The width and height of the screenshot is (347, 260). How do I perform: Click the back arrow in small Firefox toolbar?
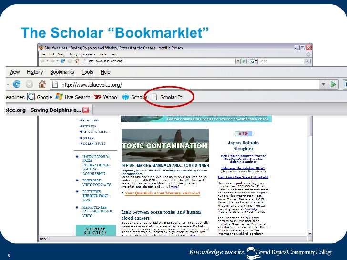pos(42,61)
